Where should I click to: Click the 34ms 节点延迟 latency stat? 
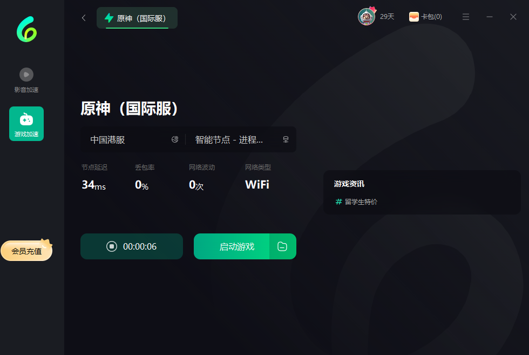point(93,185)
